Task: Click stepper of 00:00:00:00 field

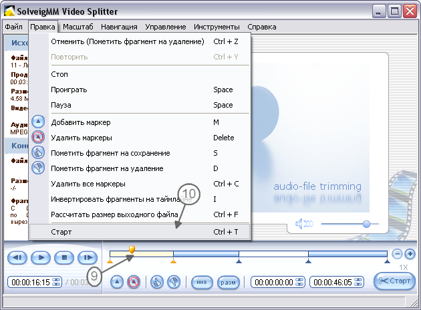Action: (299, 282)
